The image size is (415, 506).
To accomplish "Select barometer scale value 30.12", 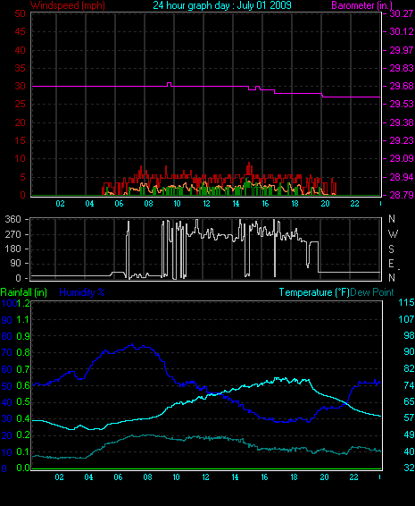I will [x=402, y=31].
